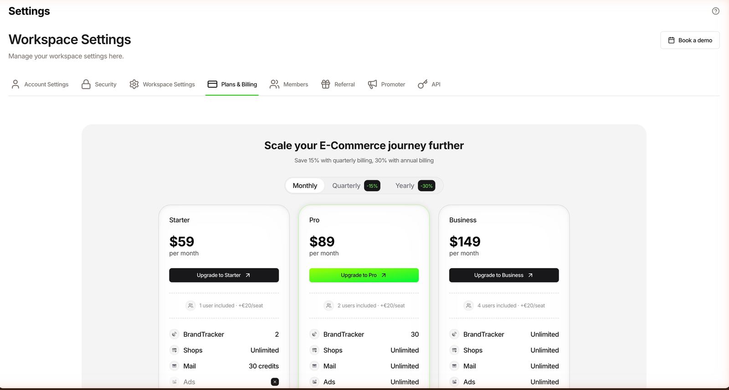Click Upgrade to Starter button
This screenshot has width=729, height=390.
point(224,275)
